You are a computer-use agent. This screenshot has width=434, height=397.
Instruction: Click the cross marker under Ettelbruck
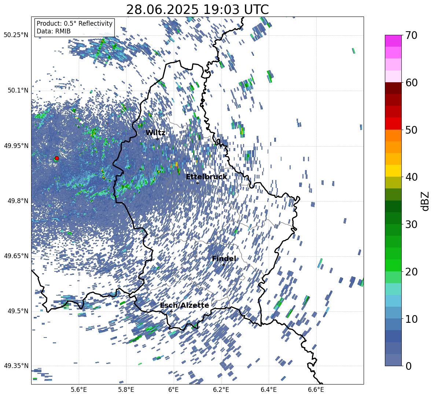click(x=198, y=183)
